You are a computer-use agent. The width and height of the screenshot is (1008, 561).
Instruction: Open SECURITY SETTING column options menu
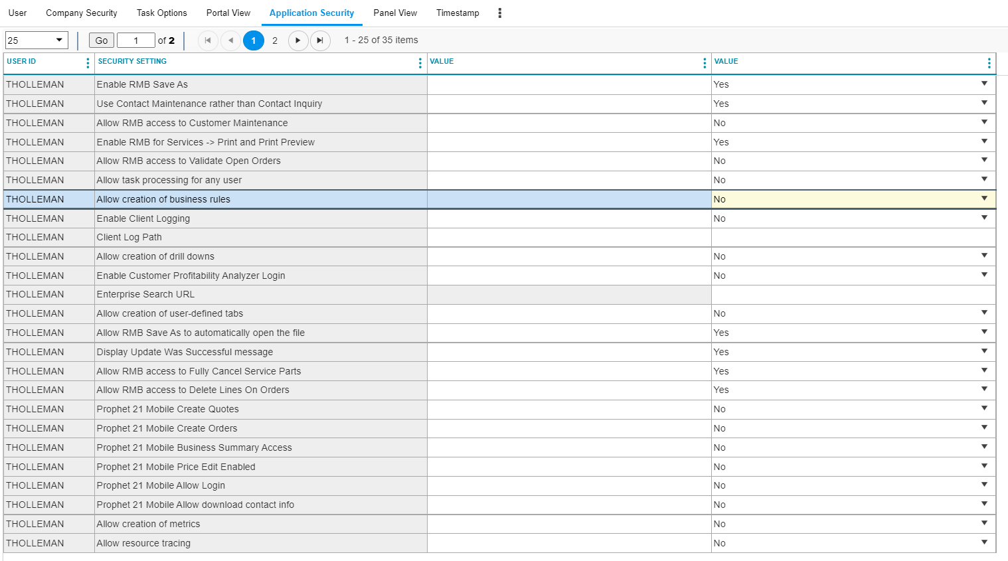click(x=420, y=63)
